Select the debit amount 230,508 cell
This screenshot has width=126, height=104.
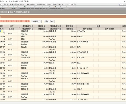(42, 47)
